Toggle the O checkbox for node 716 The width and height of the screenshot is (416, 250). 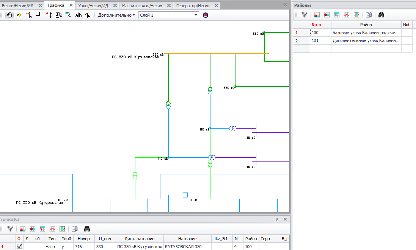pos(19,246)
